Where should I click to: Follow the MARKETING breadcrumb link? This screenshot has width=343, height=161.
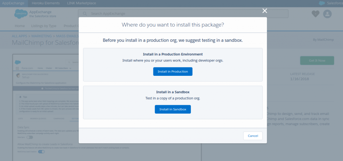click(42, 36)
